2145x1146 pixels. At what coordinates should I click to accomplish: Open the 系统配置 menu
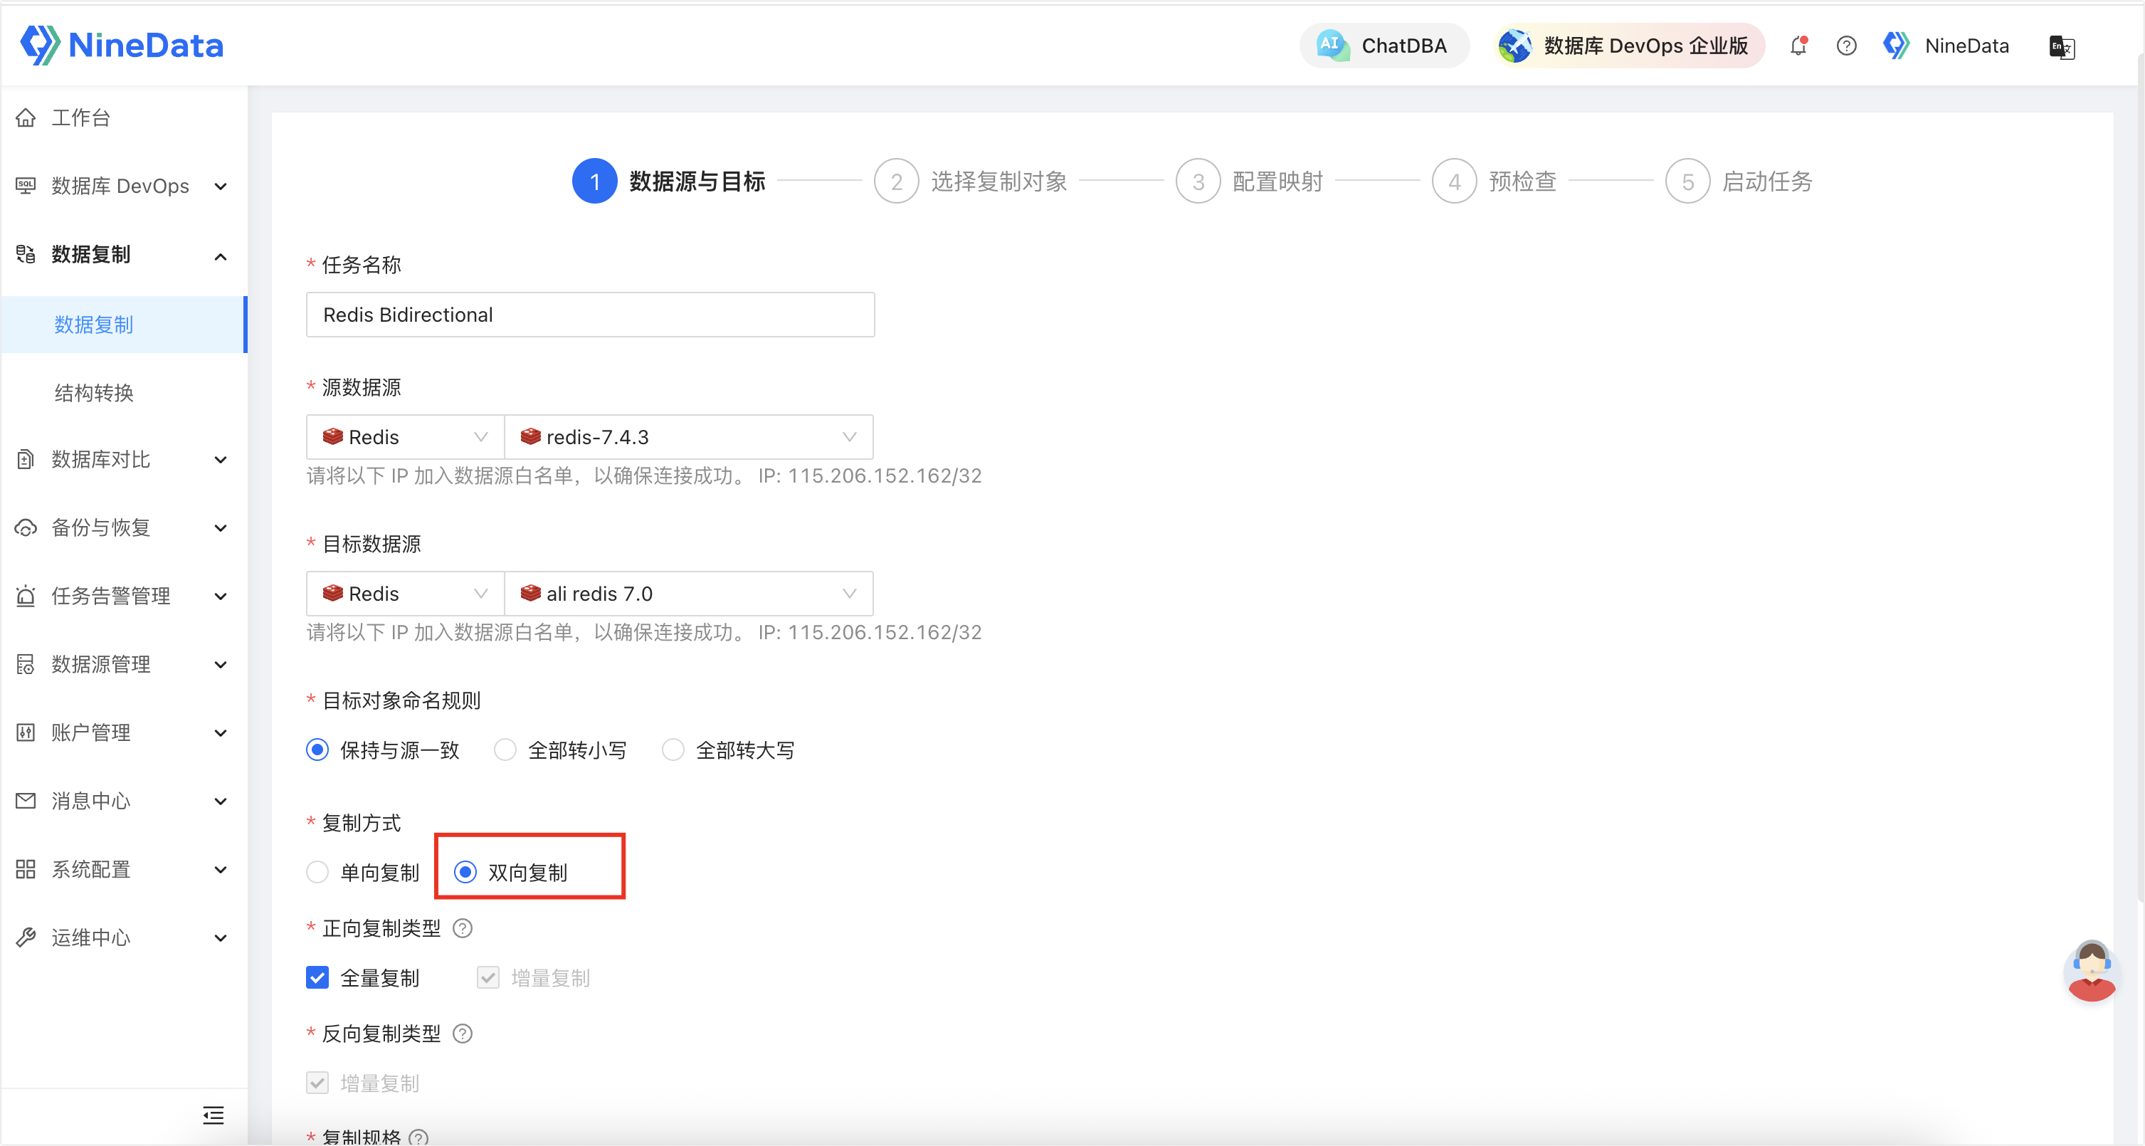124,868
